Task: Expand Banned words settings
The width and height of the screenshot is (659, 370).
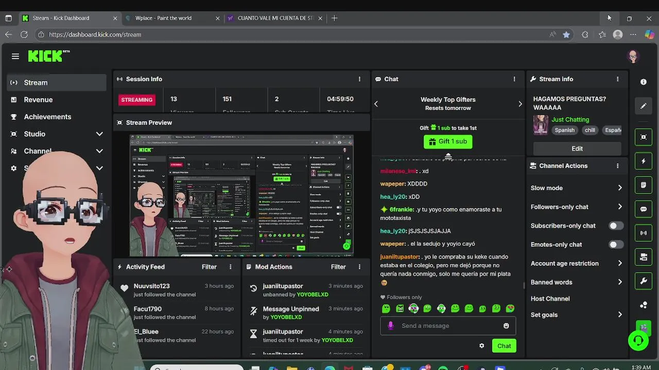Action: [620, 282]
